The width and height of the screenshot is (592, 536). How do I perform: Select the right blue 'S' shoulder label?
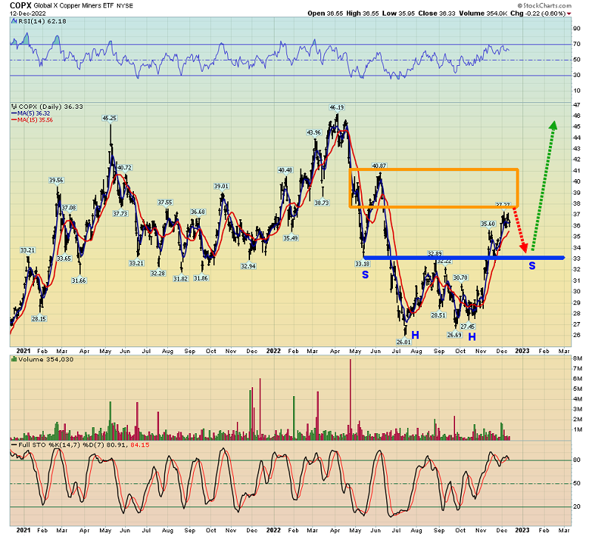(531, 265)
